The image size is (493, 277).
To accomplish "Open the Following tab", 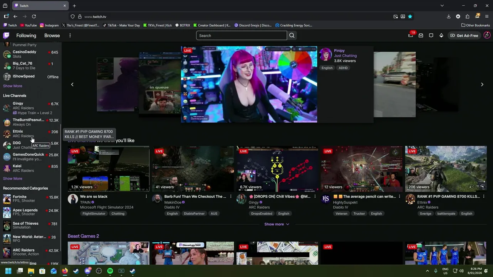I will (x=26, y=35).
